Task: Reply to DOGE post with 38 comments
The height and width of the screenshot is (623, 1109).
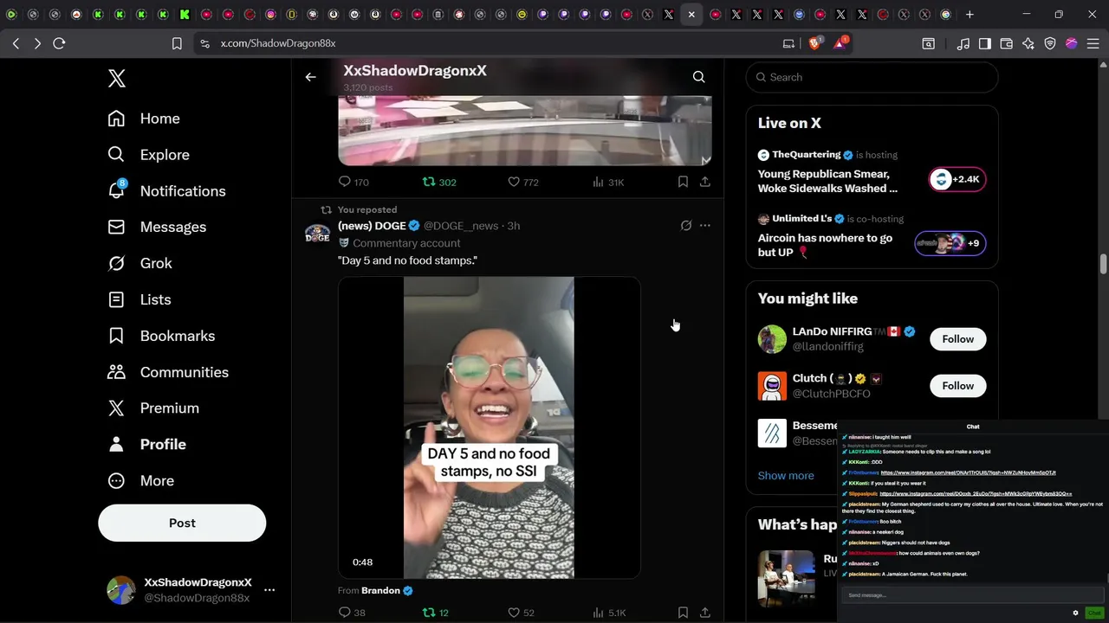Action: tap(352, 613)
